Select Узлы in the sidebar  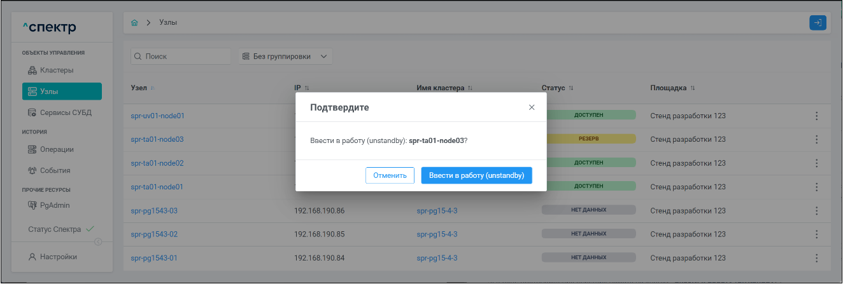point(62,91)
